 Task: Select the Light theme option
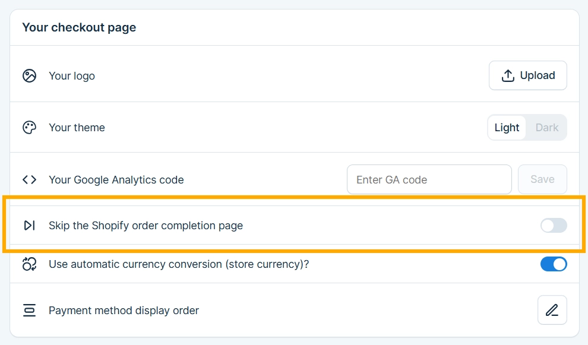[507, 128]
